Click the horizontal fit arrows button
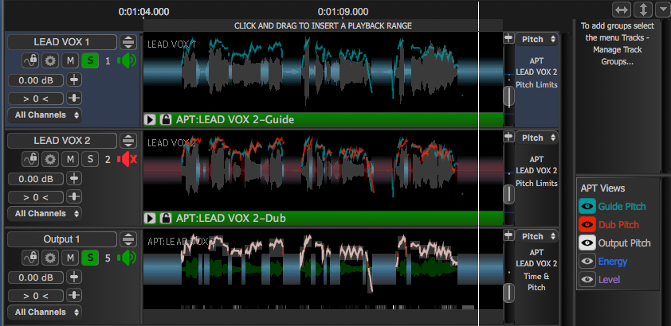 pyautogui.click(x=622, y=10)
